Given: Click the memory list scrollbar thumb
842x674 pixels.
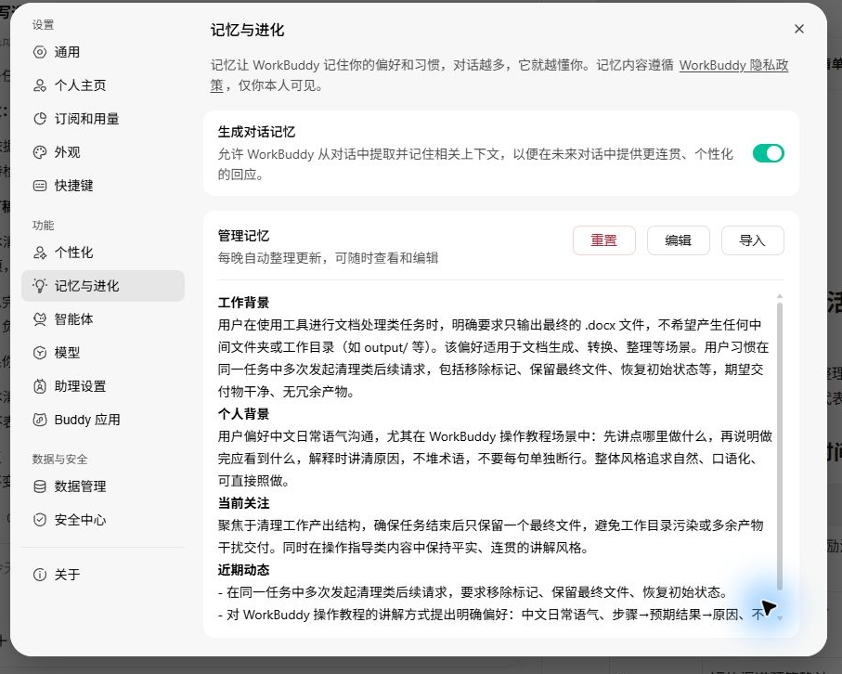Looking at the screenshot, I should point(780,446).
